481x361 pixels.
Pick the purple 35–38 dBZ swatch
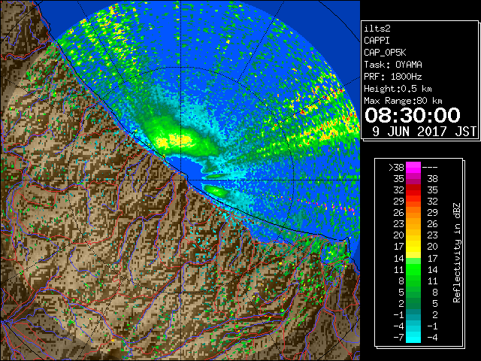click(x=413, y=179)
